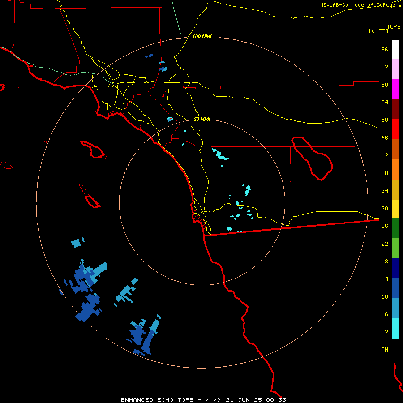Click the navy 22 kft legend swatch

pos(395,268)
